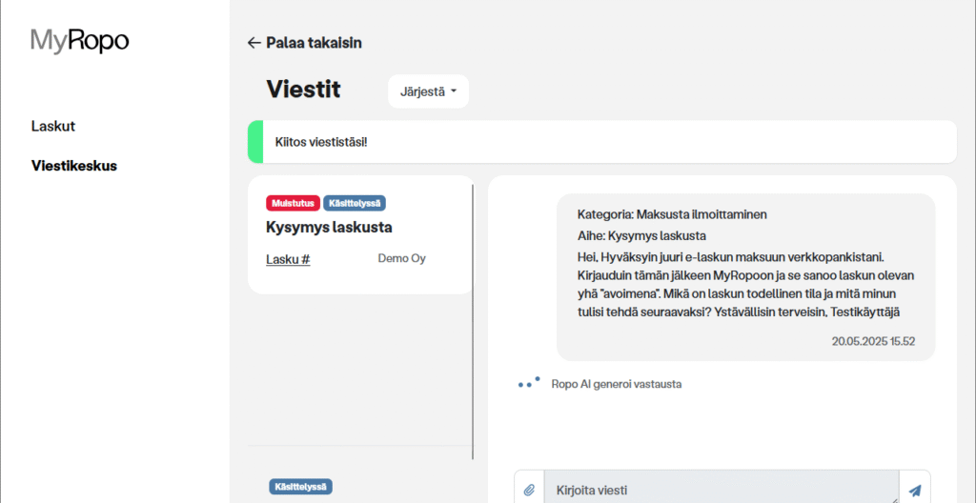Open the Lasku # link

click(288, 259)
